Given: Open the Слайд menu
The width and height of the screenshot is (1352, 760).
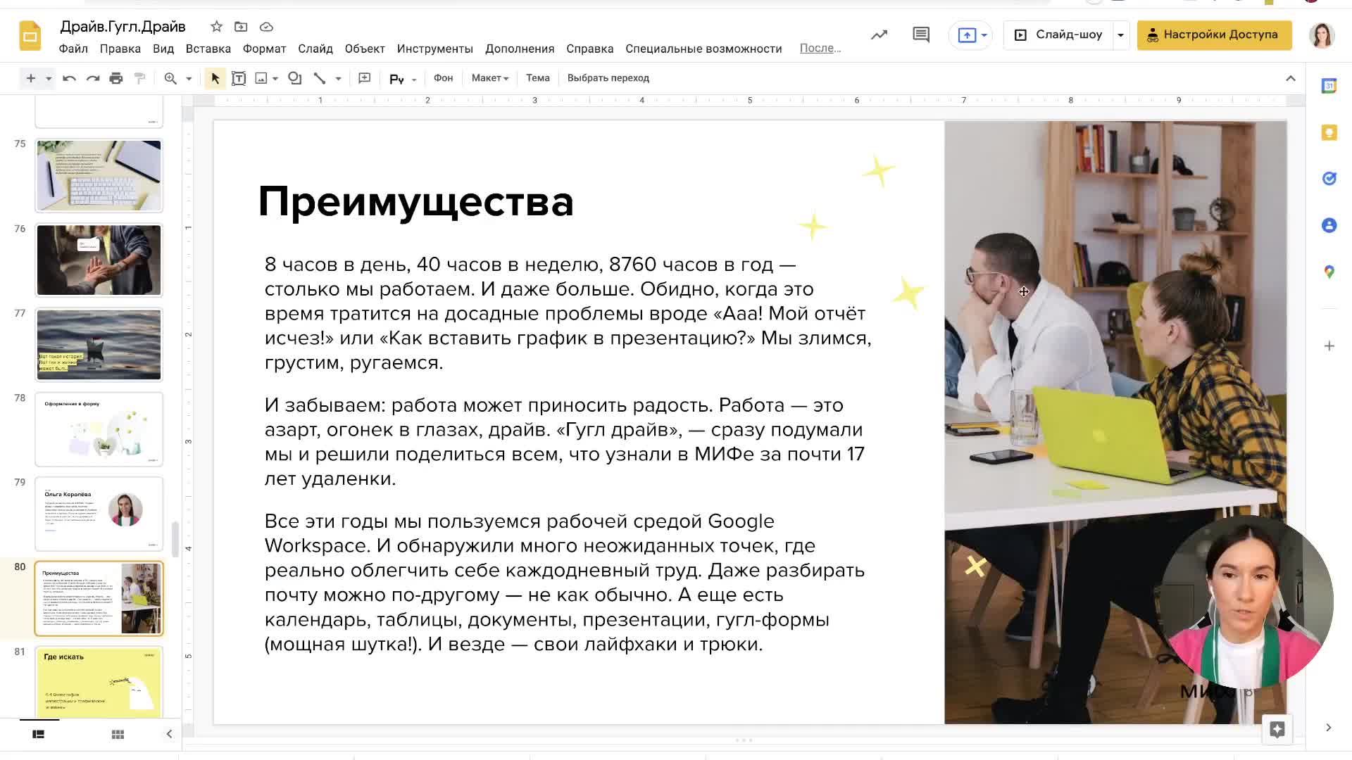Looking at the screenshot, I should coord(315,49).
